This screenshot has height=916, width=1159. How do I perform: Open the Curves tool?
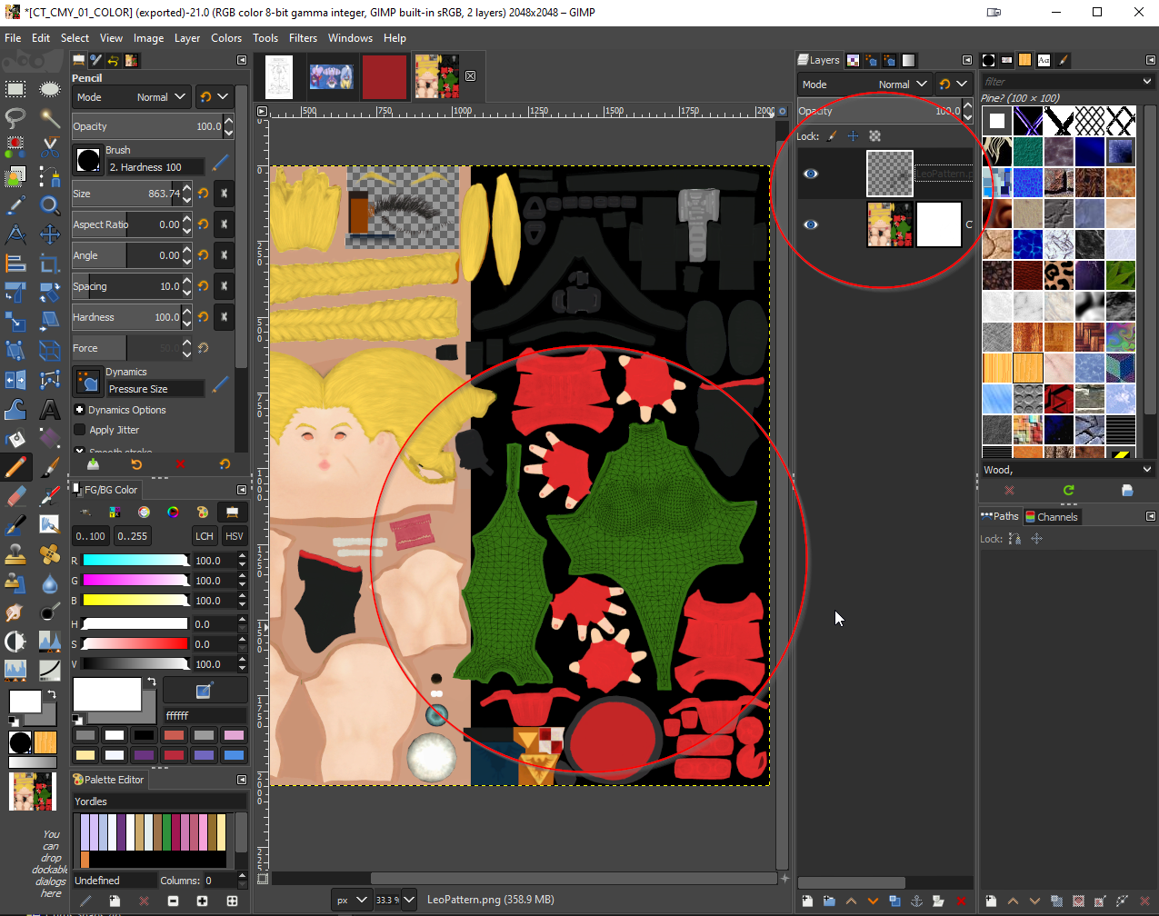click(x=50, y=669)
